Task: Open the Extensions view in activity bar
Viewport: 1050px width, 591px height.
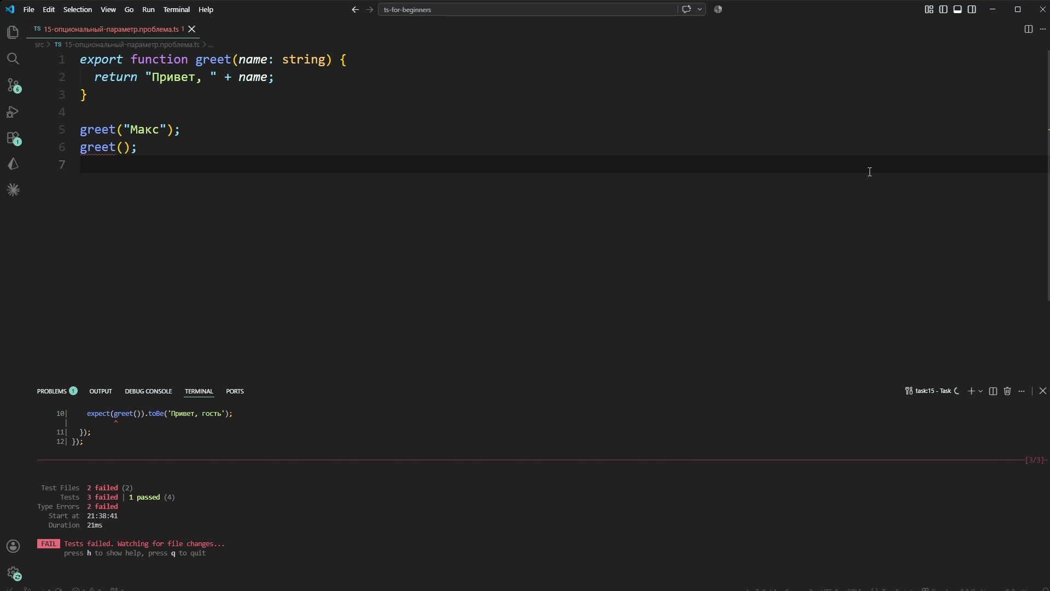Action: (13, 138)
